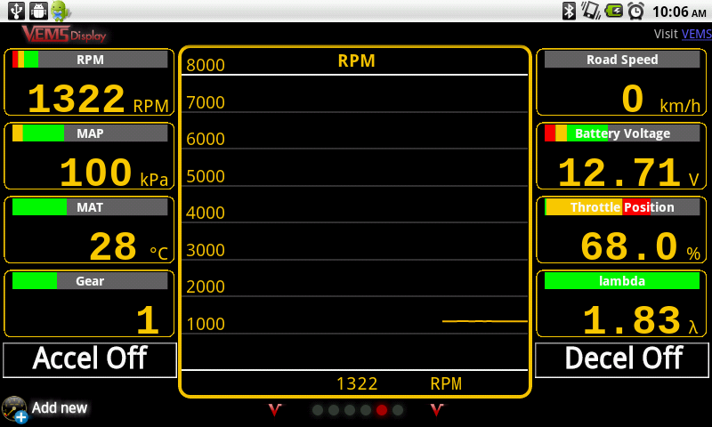The height and width of the screenshot is (427, 712).
Task: Tap the Add new gauge icon
Action: (14, 409)
